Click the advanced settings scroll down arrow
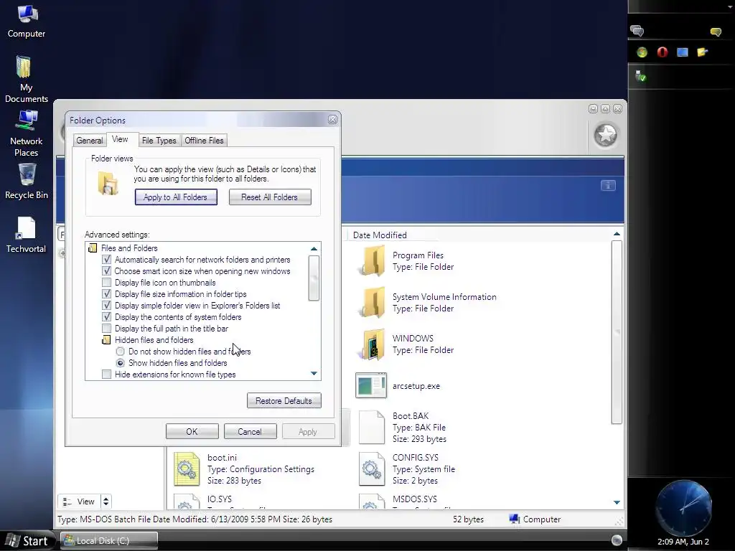The height and width of the screenshot is (551, 735). point(314,373)
